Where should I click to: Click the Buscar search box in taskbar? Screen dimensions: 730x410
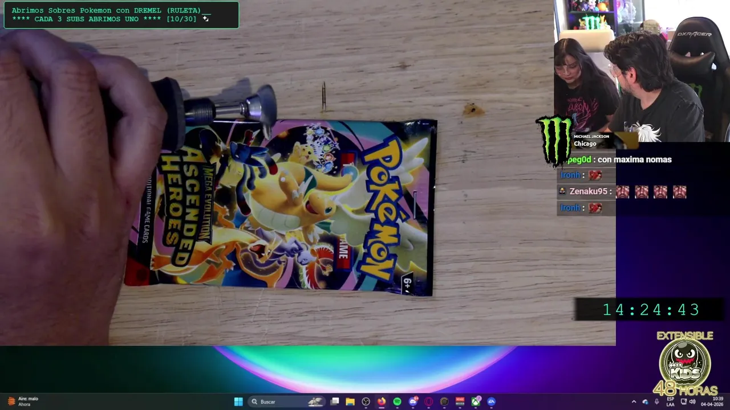(286, 401)
